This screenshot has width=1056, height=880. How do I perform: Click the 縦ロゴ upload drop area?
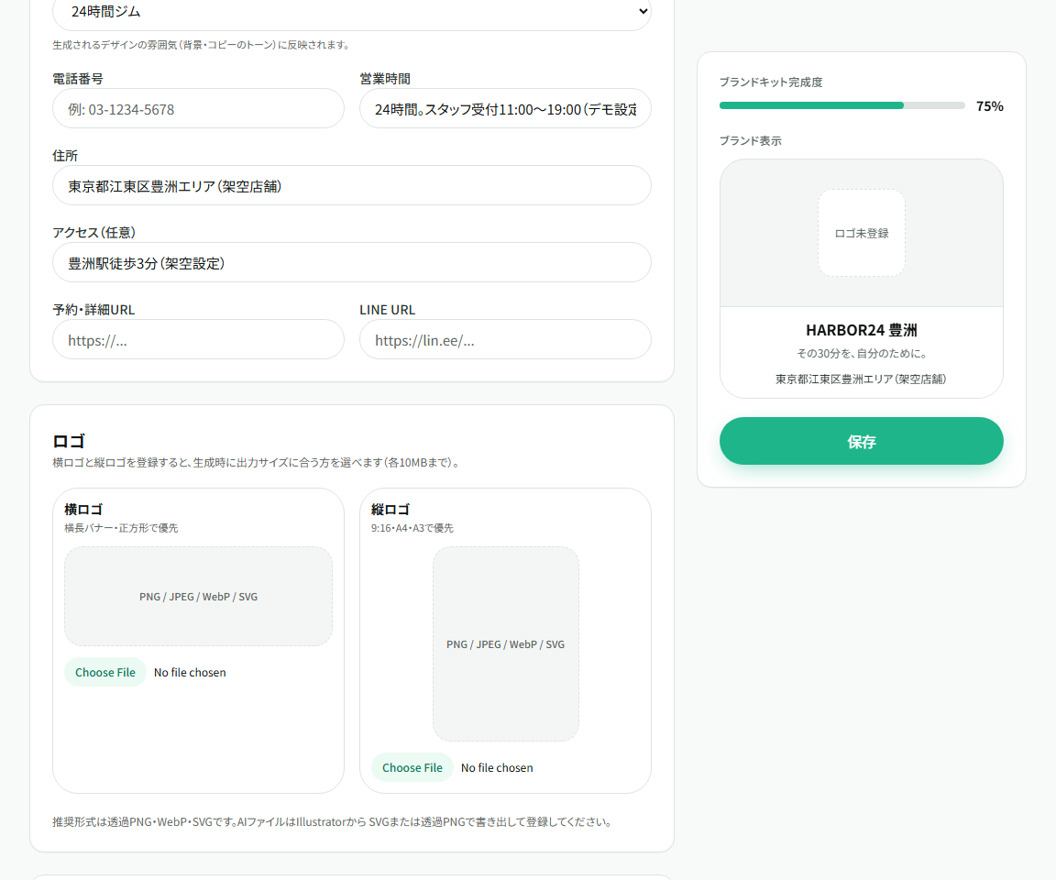pos(506,643)
